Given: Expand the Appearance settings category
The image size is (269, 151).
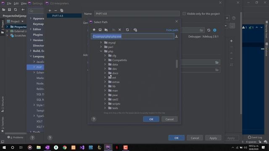Looking at the screenshot, I should coord(31,18).
